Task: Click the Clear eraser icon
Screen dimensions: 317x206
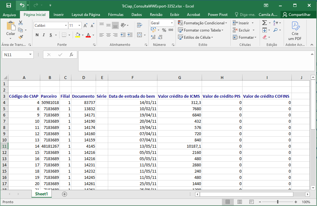Action: [265, 37]
